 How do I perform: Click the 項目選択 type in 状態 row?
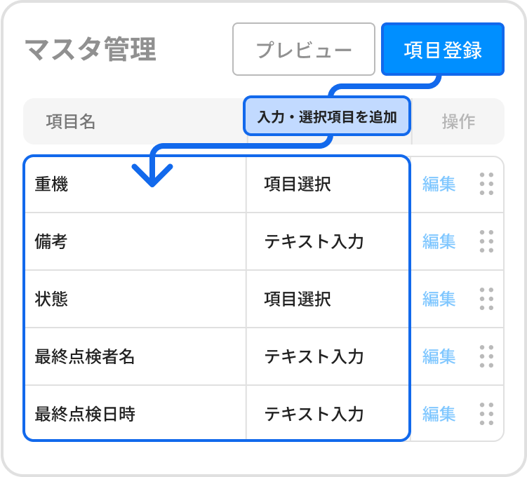tap(298, 299)
